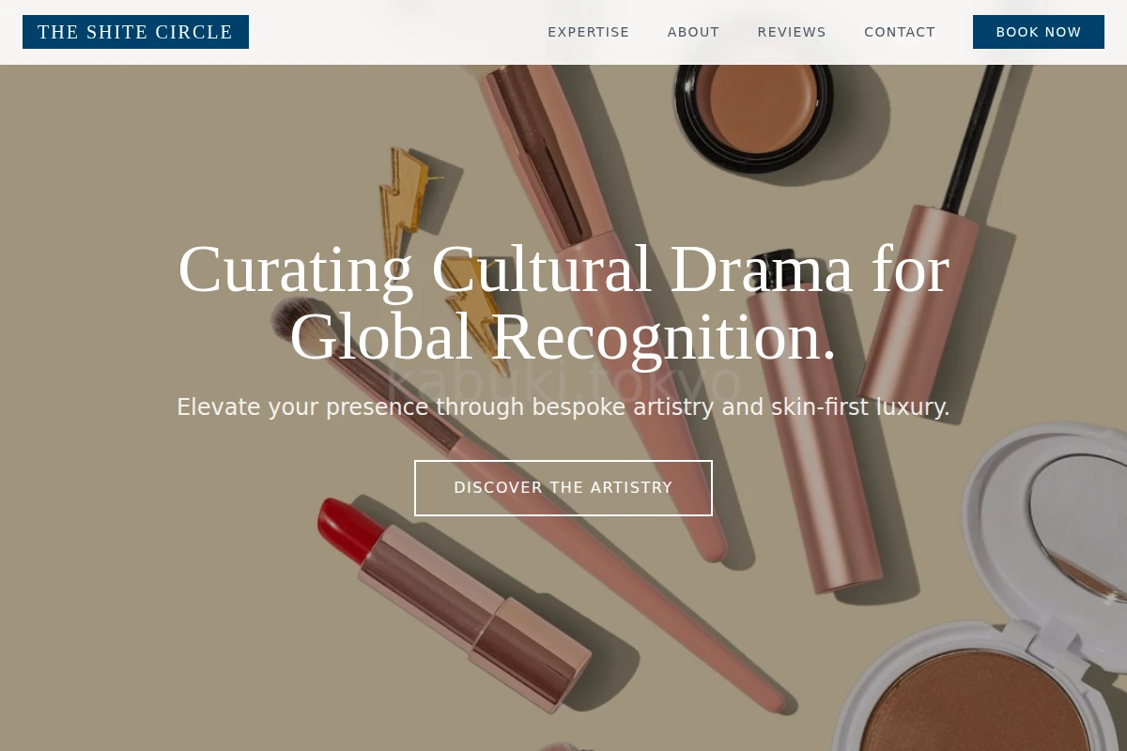Open the Reviews nav link
This screenshot has width=1127, height=751.
click(792, 32)
